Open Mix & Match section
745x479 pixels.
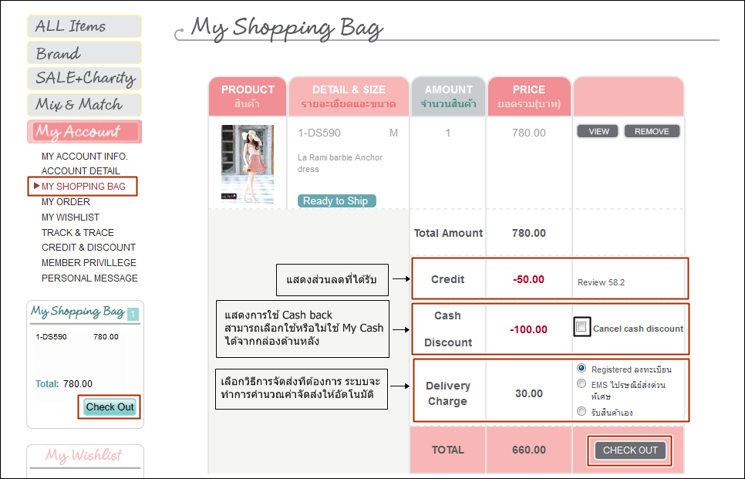(x=84, y=105)
